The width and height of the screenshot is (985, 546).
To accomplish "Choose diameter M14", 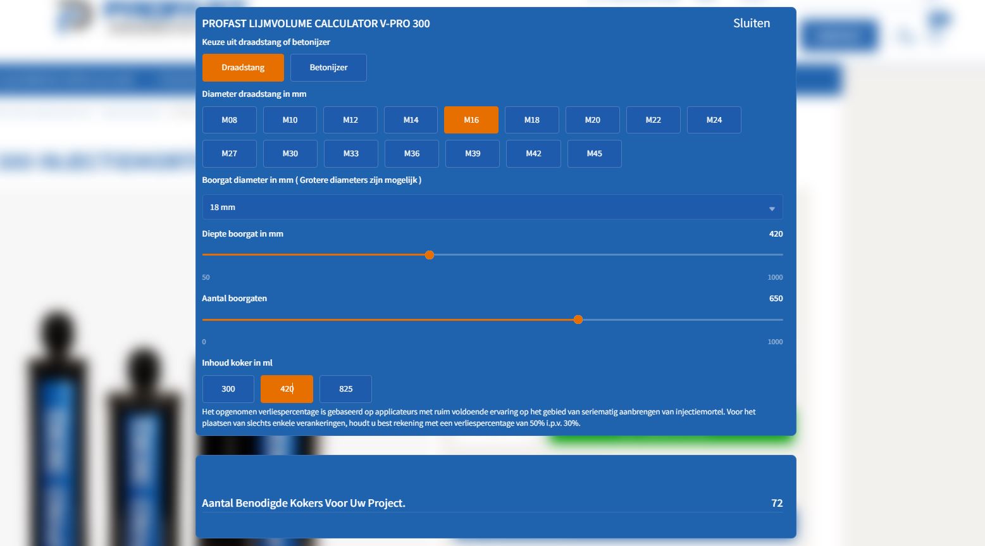I will [x=411, y=120].
